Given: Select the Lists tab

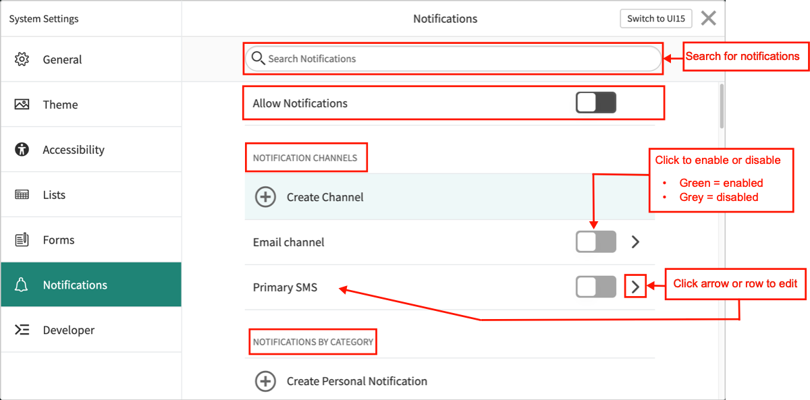Looking at the screenshot, I should [91, 195].
